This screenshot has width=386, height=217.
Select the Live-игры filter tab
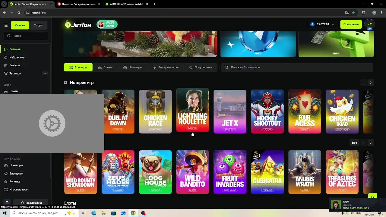click(133, 67)
